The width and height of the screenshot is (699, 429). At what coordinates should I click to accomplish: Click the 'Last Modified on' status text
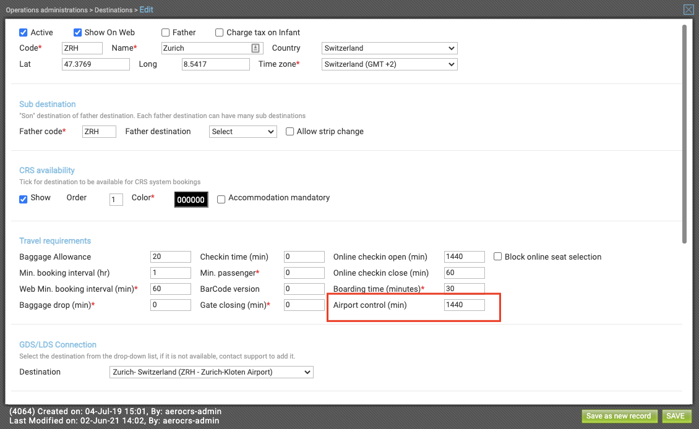point(114,420)
